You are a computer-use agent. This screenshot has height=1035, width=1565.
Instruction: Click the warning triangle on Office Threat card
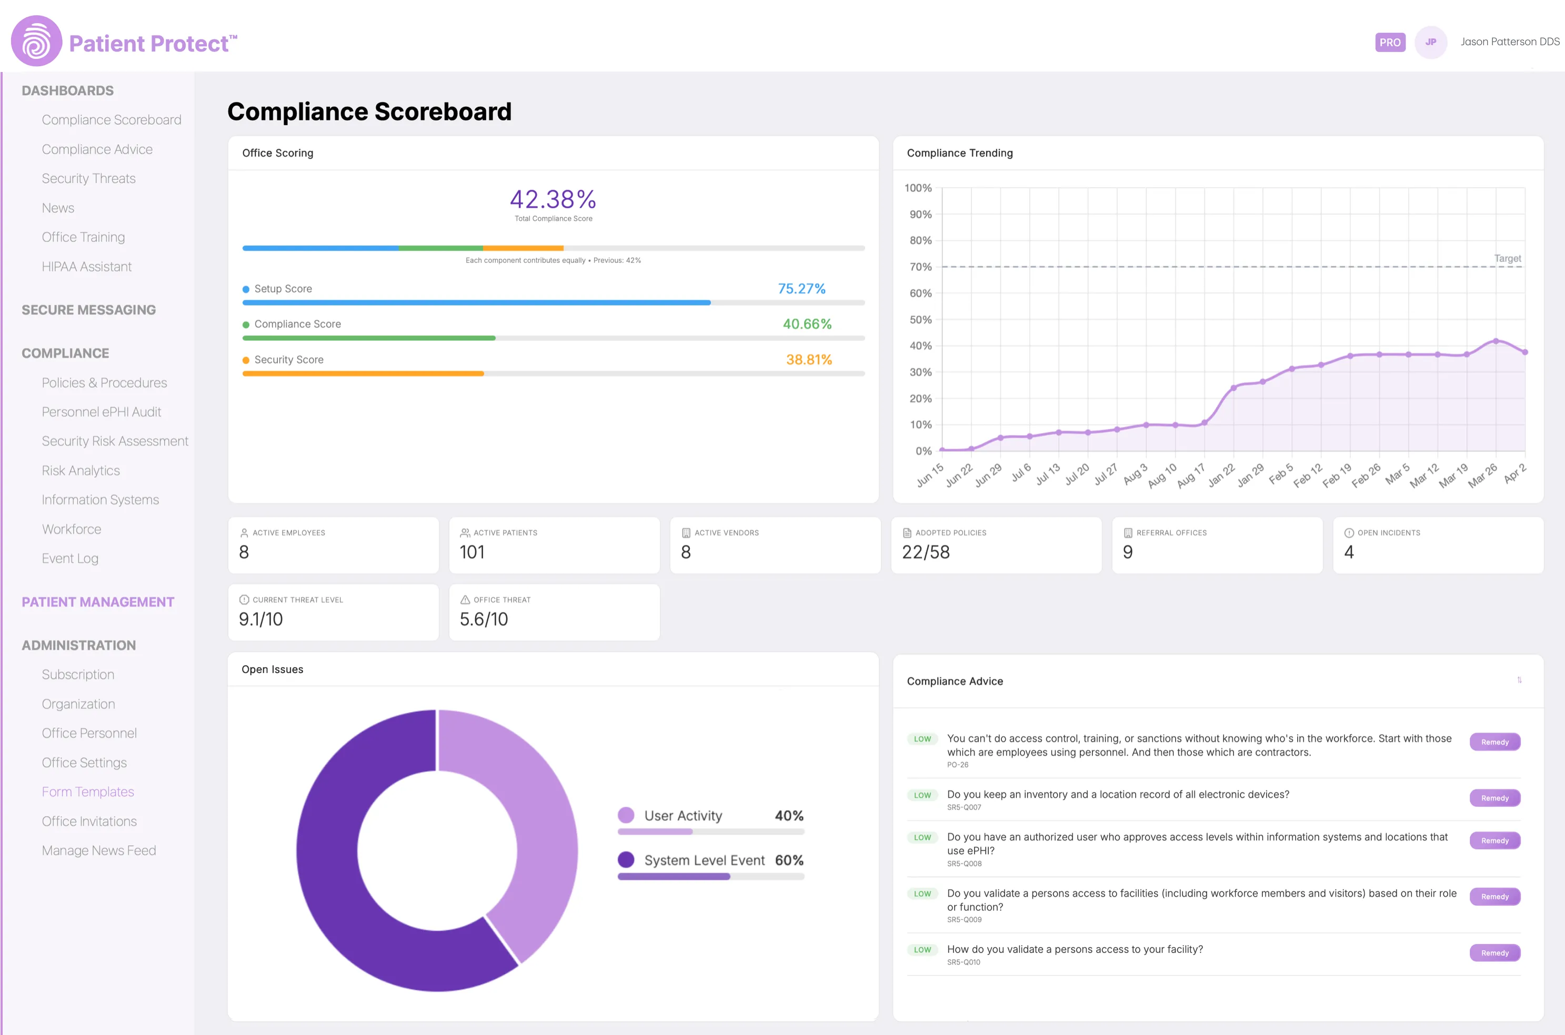pos(465,600)
